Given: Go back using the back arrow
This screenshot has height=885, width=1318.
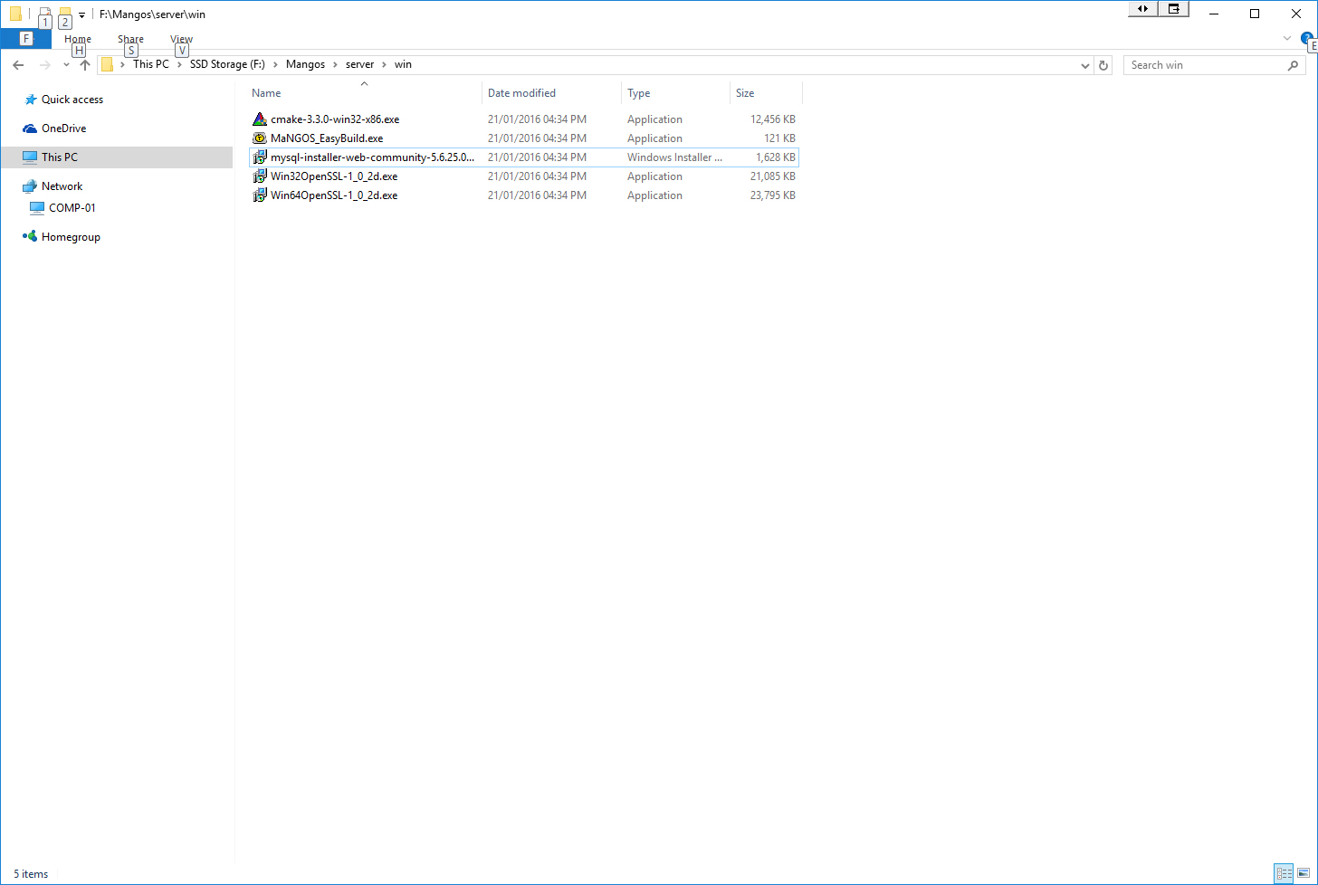Looking at the screenshot, I should [18, 65].
